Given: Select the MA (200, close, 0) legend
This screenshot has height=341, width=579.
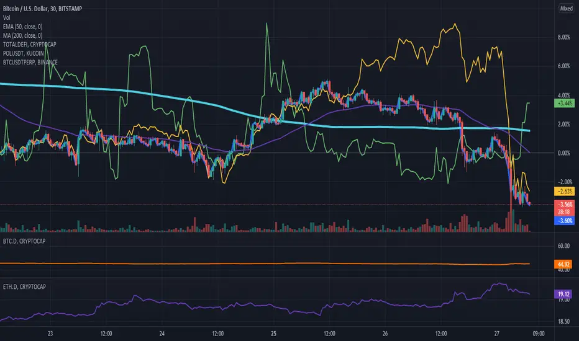Looking at the screenshot, I should click(22, 35).
